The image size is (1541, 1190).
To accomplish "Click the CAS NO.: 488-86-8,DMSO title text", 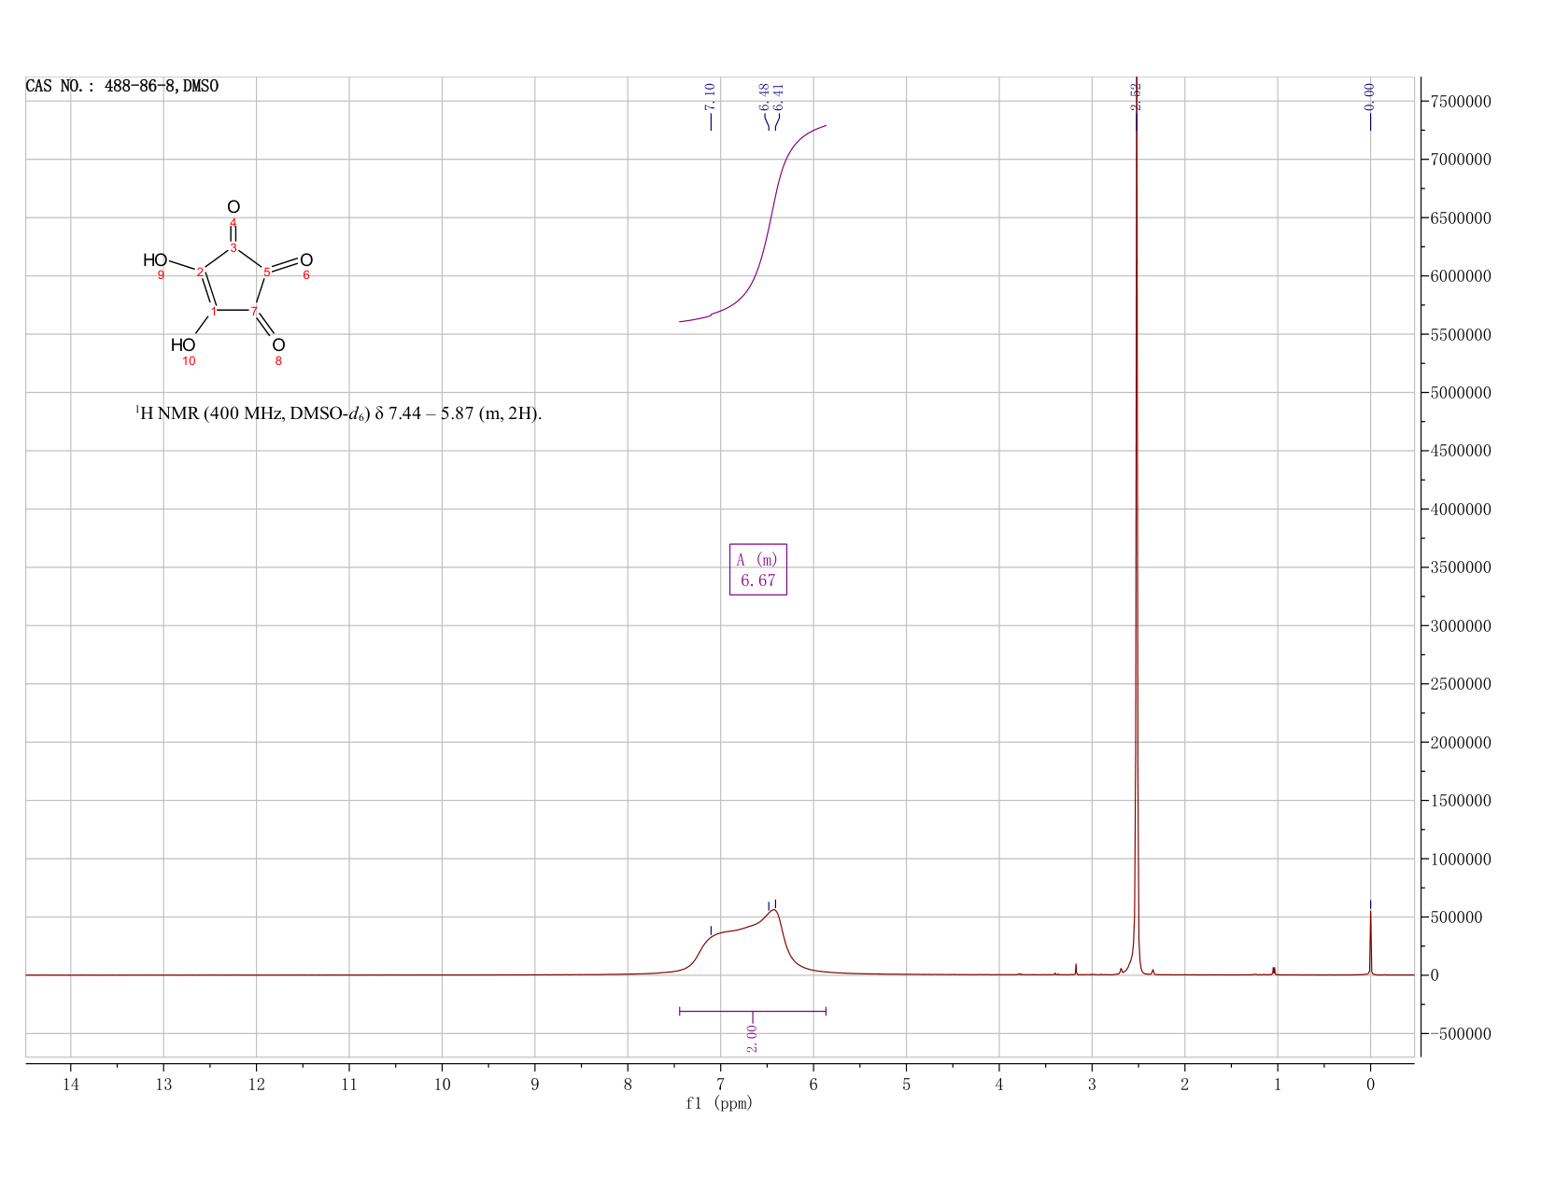I will point(122,87).
